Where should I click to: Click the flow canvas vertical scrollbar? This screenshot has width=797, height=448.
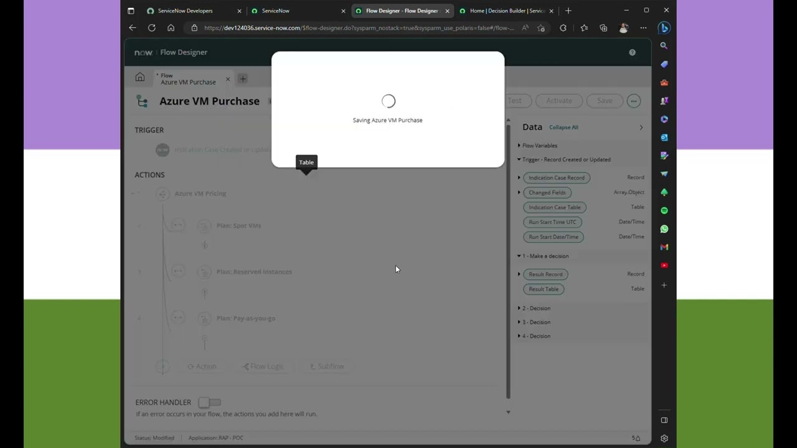point(508,261)
